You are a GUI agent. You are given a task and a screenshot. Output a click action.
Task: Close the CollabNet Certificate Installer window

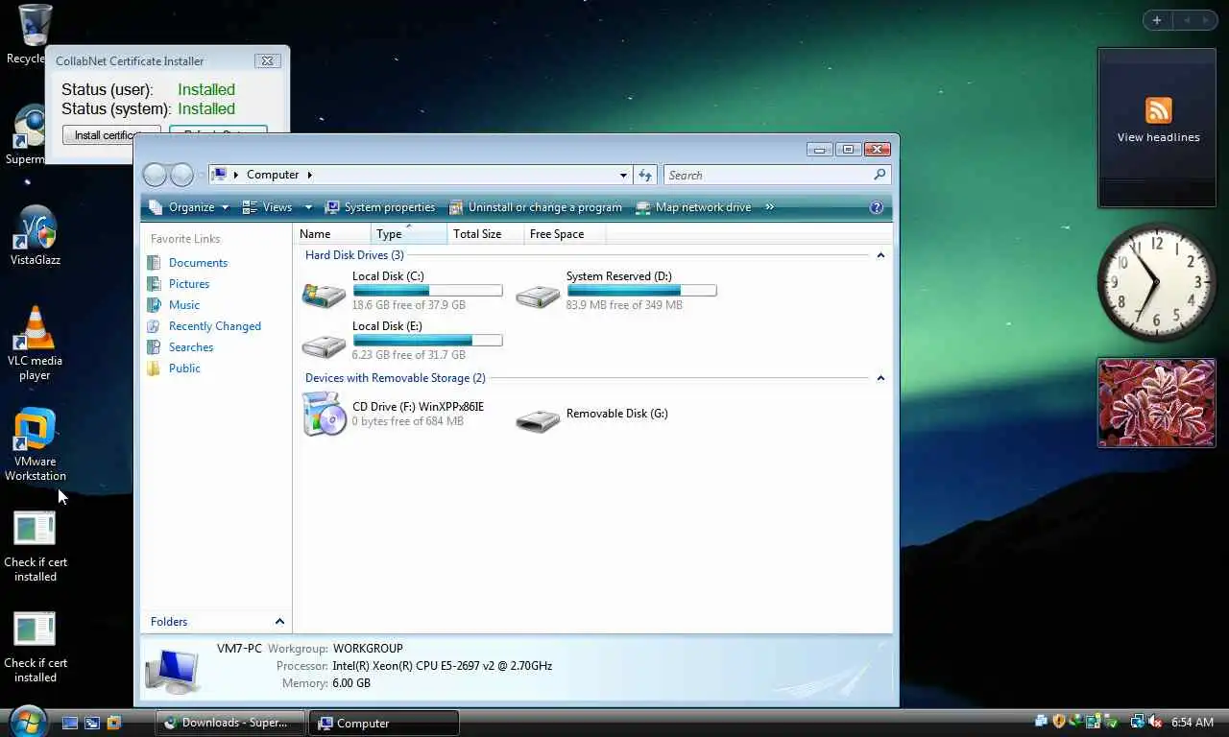click(x=268, y=60)
